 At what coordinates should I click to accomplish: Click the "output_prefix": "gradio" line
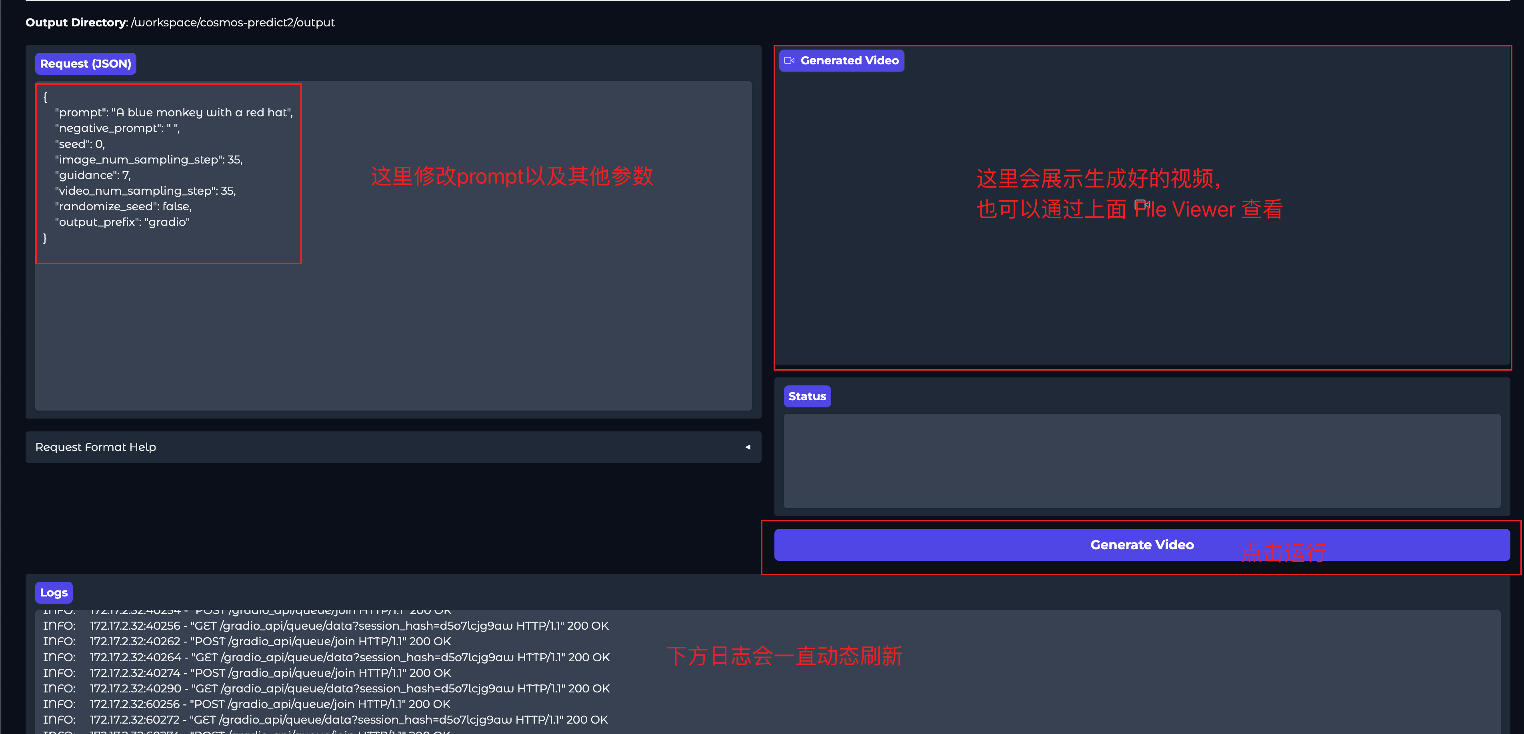[122, 222]
